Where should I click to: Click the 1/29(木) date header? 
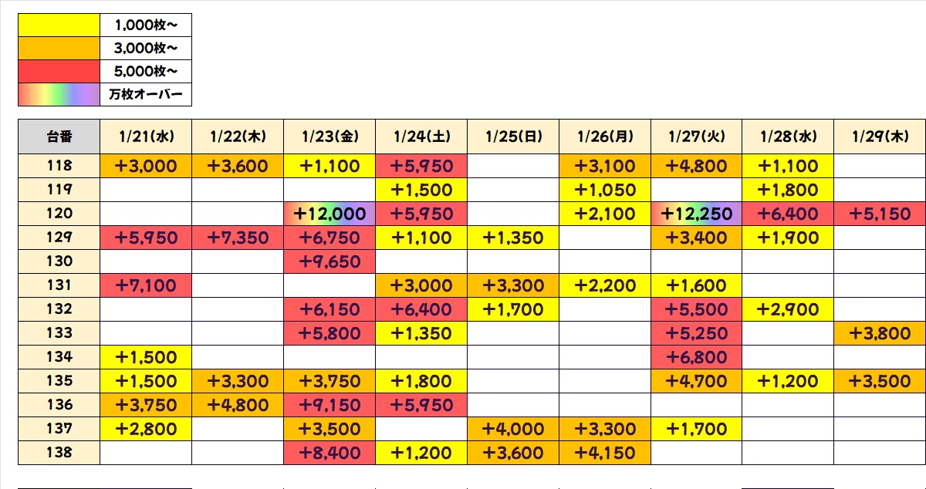(880, 137)
